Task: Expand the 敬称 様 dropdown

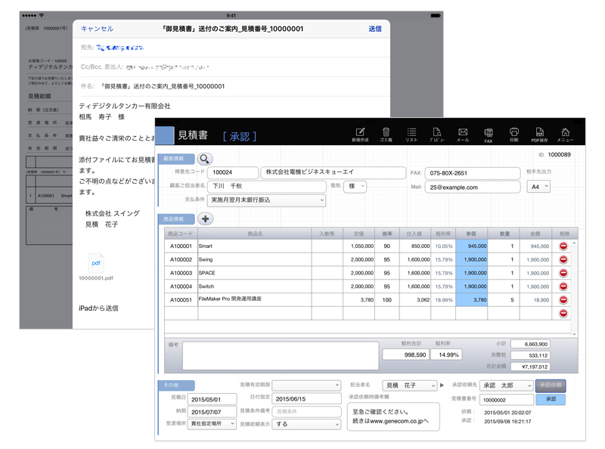Action: tap(355, 186)
